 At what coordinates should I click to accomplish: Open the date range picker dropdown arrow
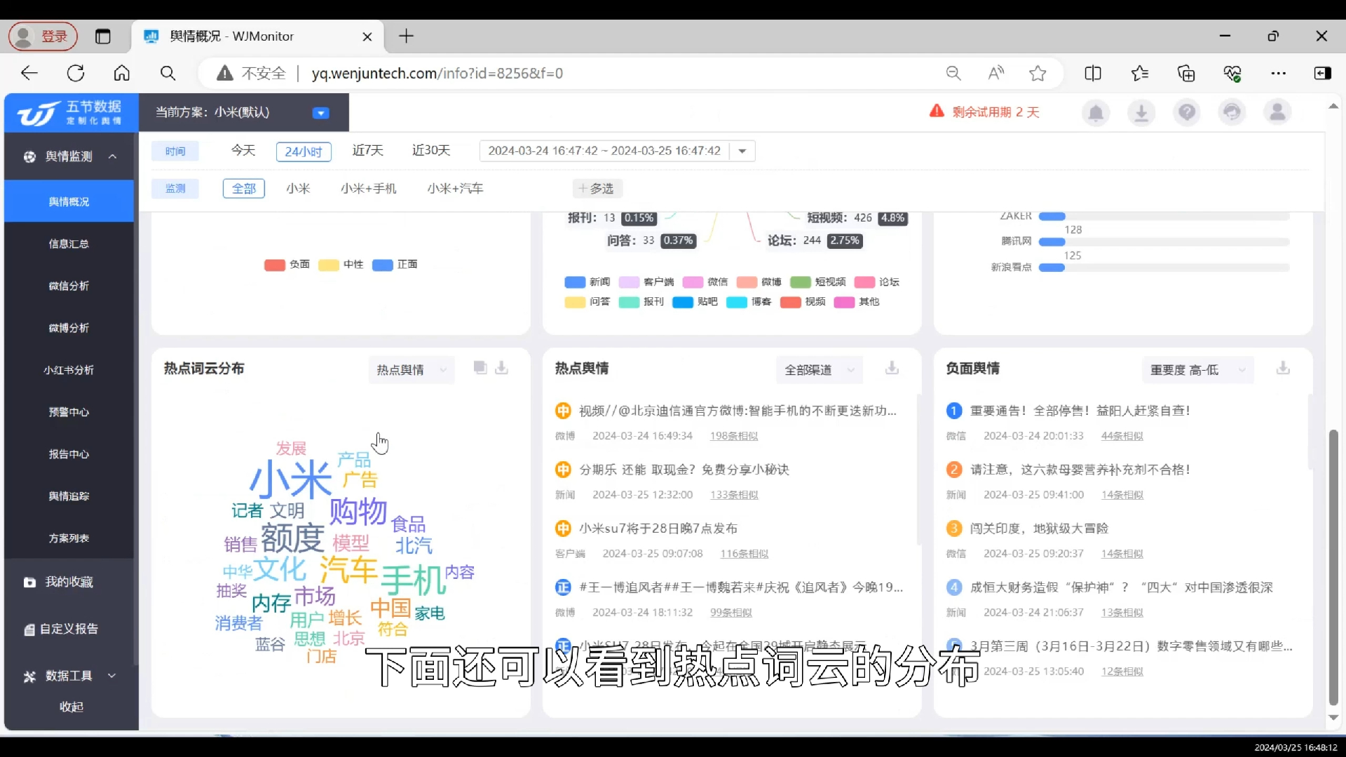pyautogui.click(x=742, y=151)
